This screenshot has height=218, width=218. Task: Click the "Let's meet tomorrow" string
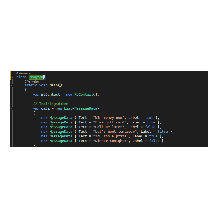pyautogui.click(x=115, y=132)
